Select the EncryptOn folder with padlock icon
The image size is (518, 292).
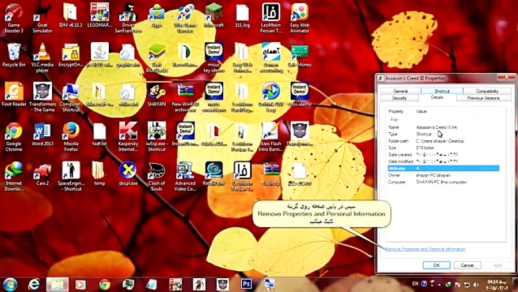(x=71, y=55)
